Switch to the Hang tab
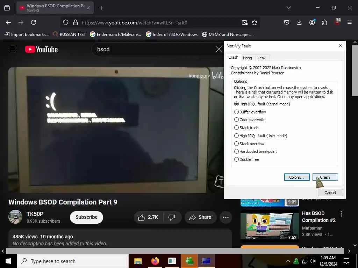The width and height of the screenshot is (358, 268). point(247,58)
